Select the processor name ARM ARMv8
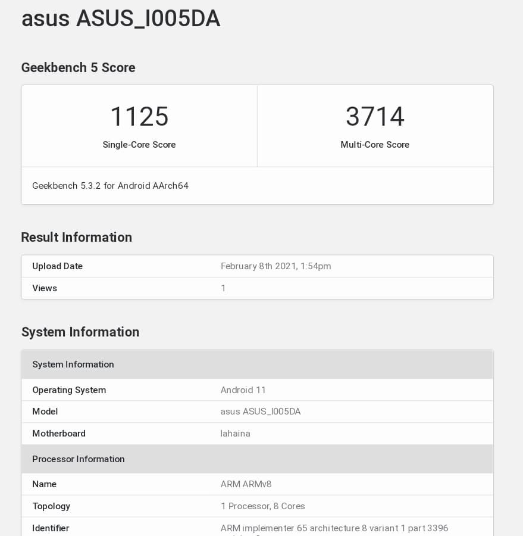The height and width of the screenshot is (536, 523). pos(246,484)
